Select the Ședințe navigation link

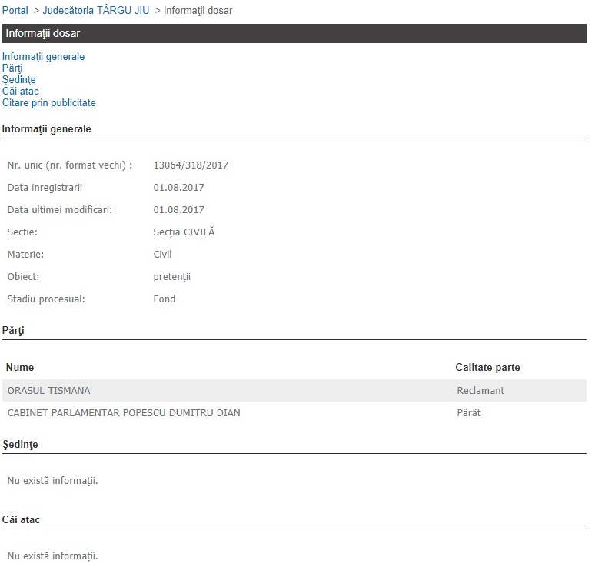click(x=18, y=80)
